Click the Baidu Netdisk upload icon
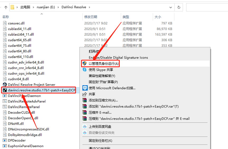The height and width of the screenshot is (149, 228). pos(85,127)
